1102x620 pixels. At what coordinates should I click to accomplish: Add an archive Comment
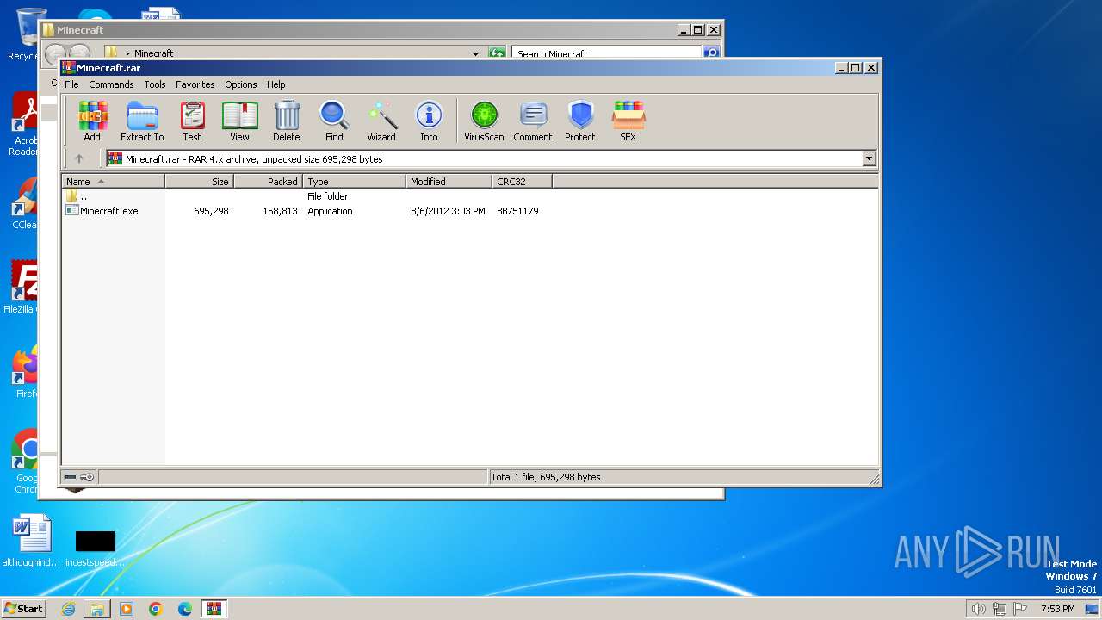pos(533,121)
